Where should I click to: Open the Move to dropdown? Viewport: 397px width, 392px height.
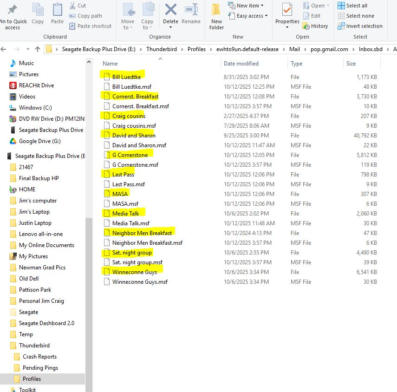(128, 16)
